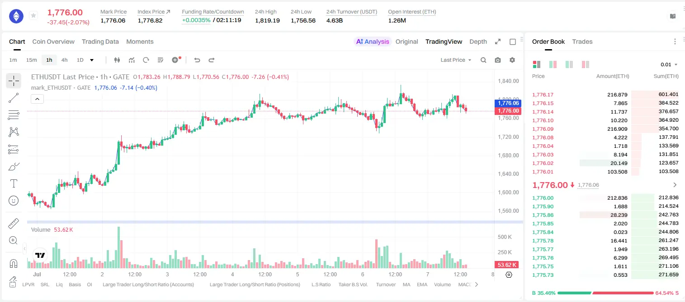Image resolution: width=685 pixels, height=302 pixels.
Task: Open chart settings gear icon
Action: click(x=512, y=60)
